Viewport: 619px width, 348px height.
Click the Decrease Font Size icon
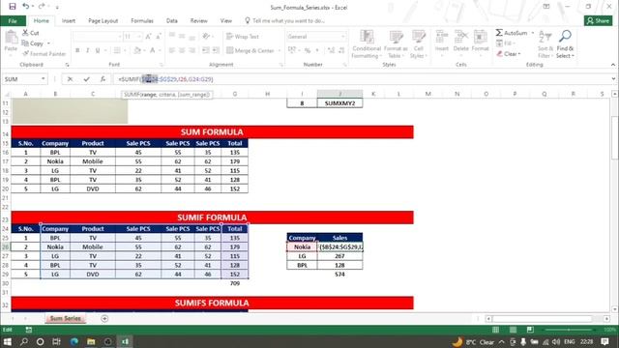pos(159,37)
